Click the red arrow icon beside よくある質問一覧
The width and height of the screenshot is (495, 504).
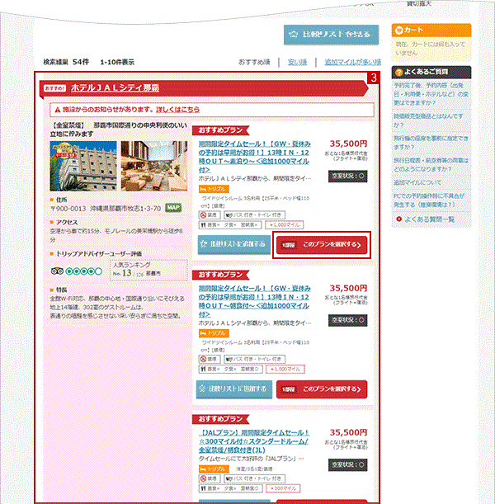pyautogui.click(x=399, y=219)
